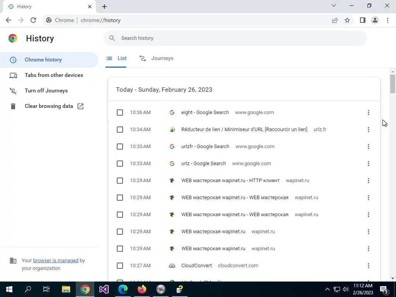This screenshot has width=396, height=297.
Task: Open actions menu for HTTP клиент entry
Action: click(x=369, y=181)
